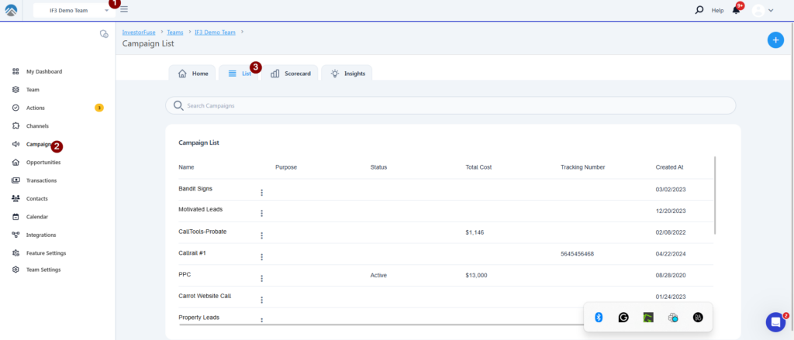This screenshot has width=794, height=340.
Task: Click the blue plus add campaign button
Action: tap(775, 40)
